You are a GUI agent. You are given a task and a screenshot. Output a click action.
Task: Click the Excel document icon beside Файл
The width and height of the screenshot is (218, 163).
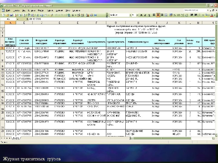(3, 10)
